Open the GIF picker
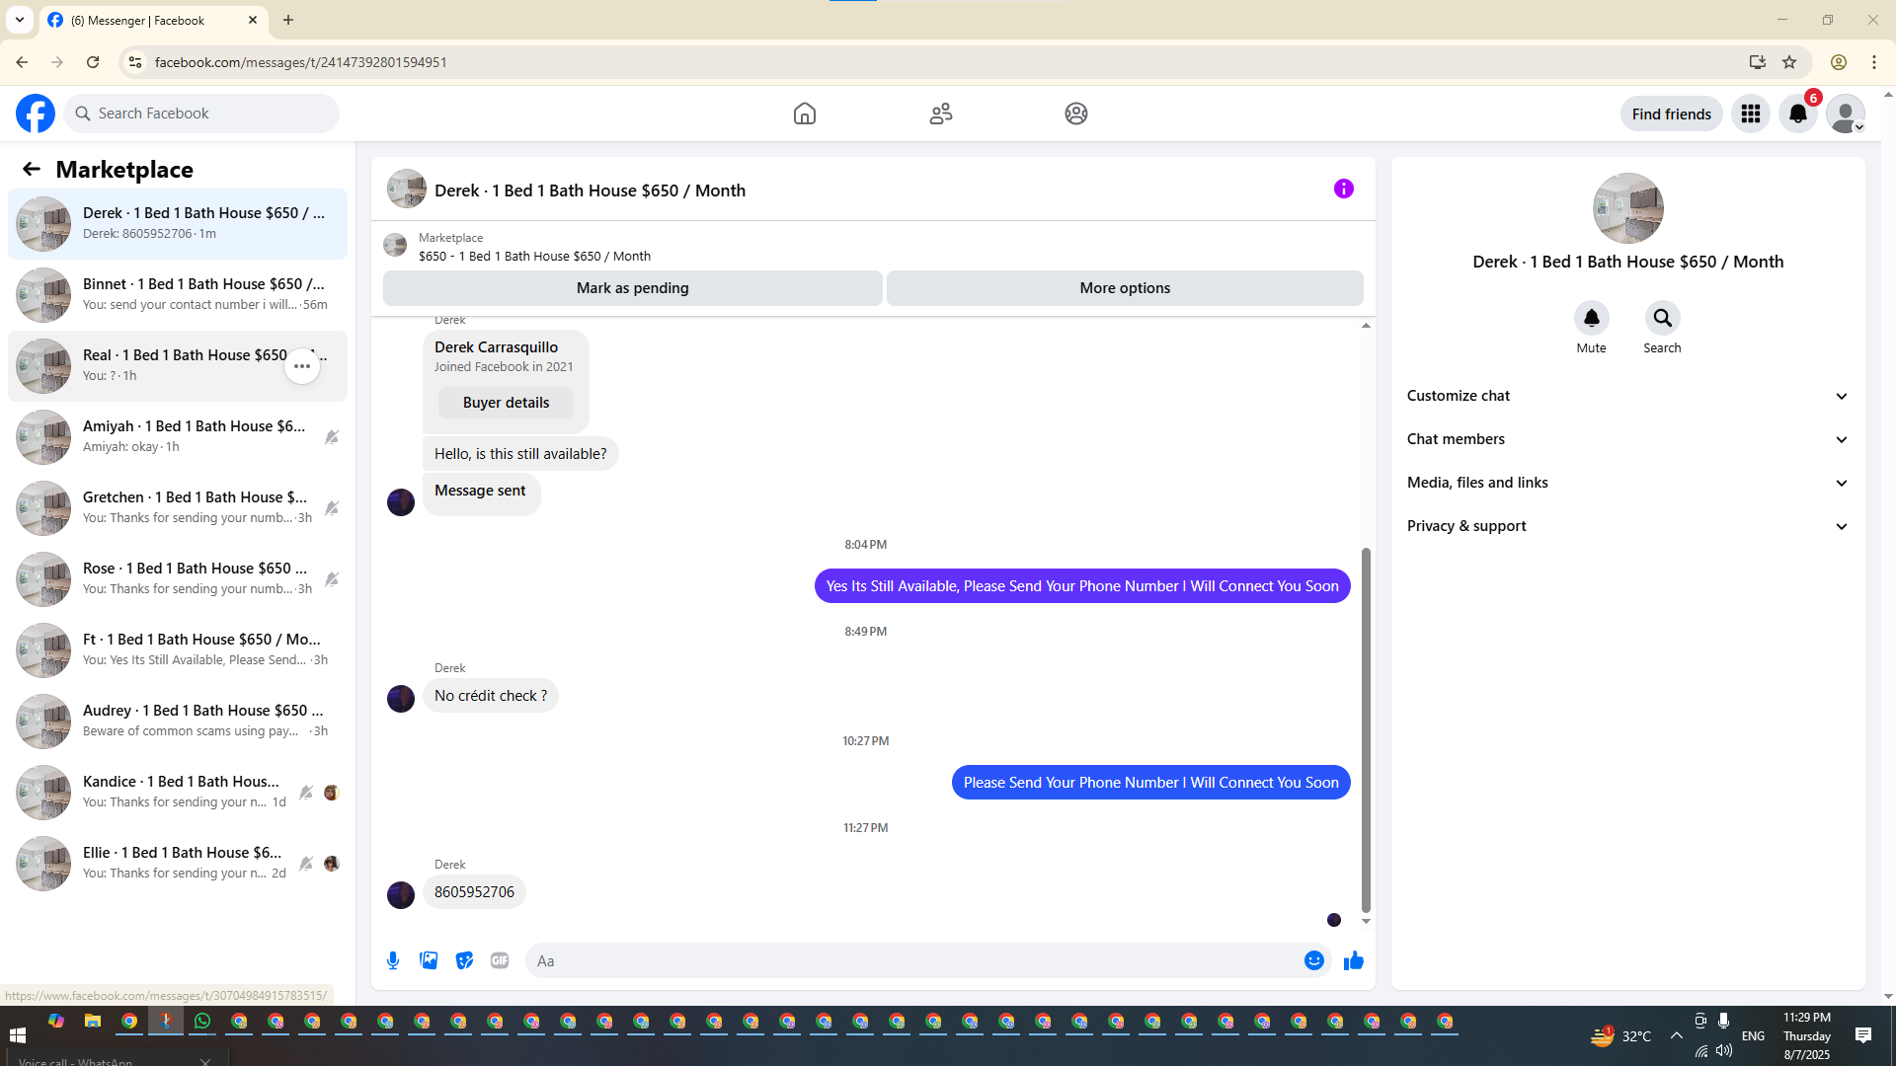Screen dimensions: 1896x1066 coord(500,960)
